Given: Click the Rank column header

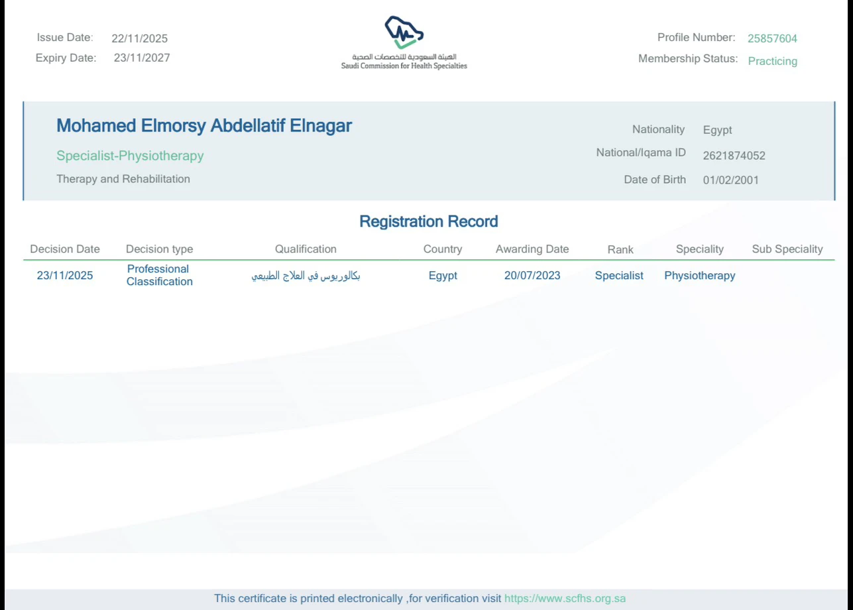Looking at the screenshot, I should pyautogui.click(x=620, y=250).
